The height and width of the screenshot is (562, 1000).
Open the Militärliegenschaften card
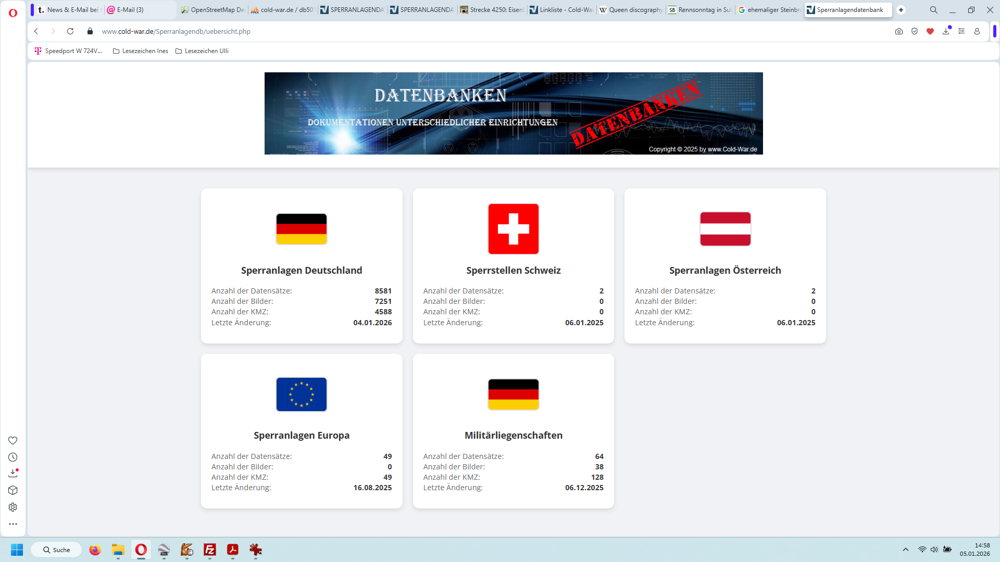[x=513, y=435]
